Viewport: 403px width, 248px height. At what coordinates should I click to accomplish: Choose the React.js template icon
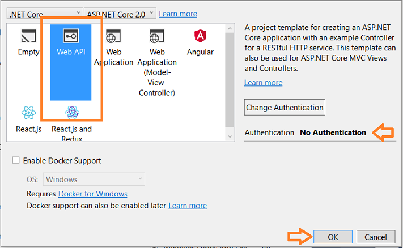[x=28, y=113]
